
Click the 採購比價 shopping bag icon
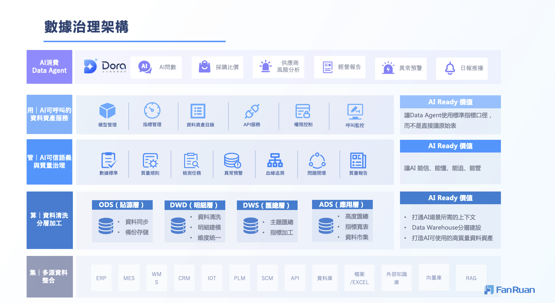[204, 67]
